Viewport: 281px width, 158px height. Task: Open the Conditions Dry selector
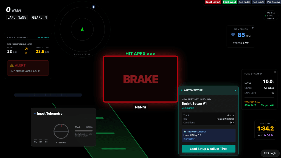(x=209, y=123)
